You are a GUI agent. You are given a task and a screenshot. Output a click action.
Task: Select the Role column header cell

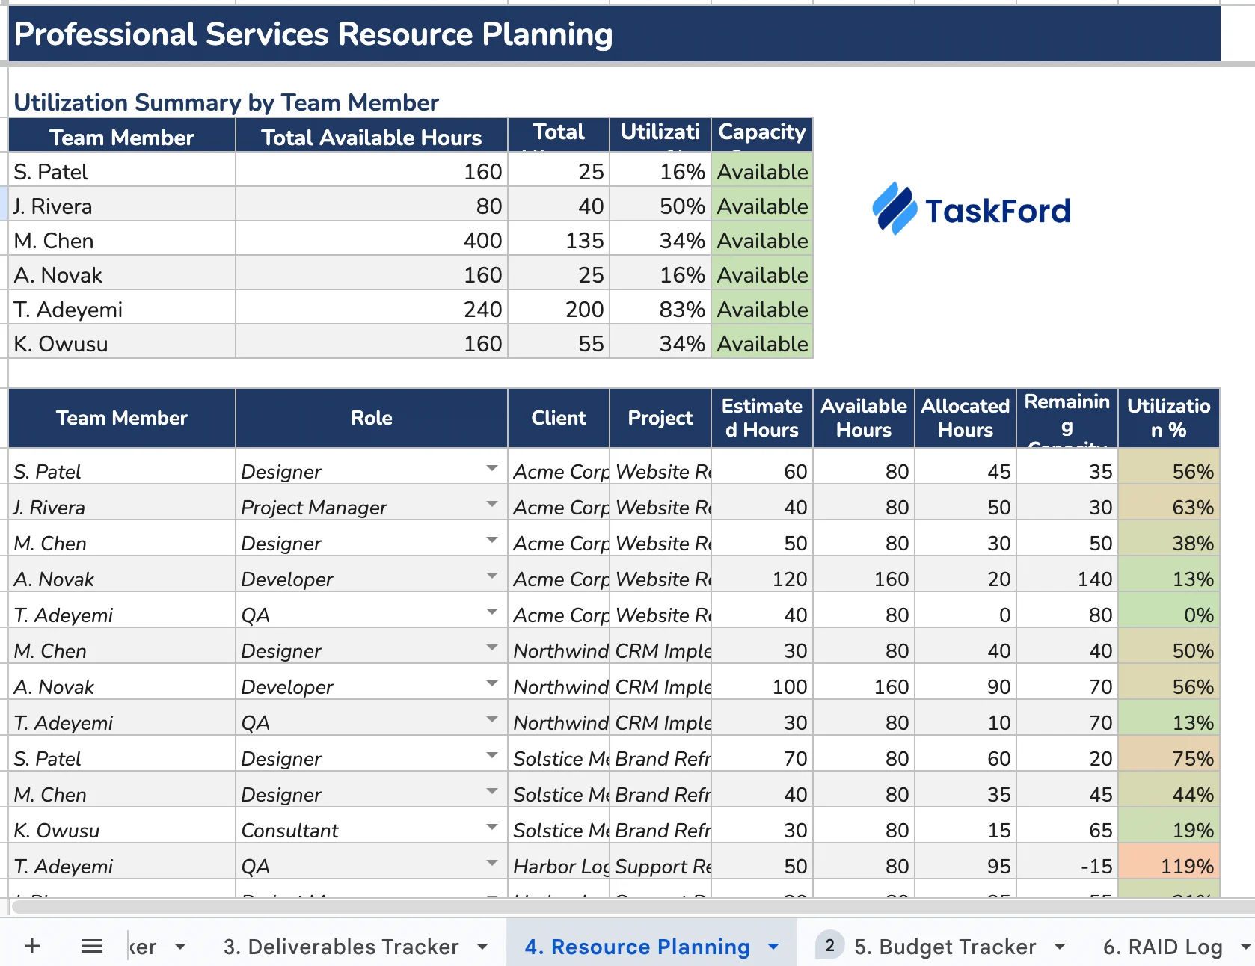click(x=372, y=418)
